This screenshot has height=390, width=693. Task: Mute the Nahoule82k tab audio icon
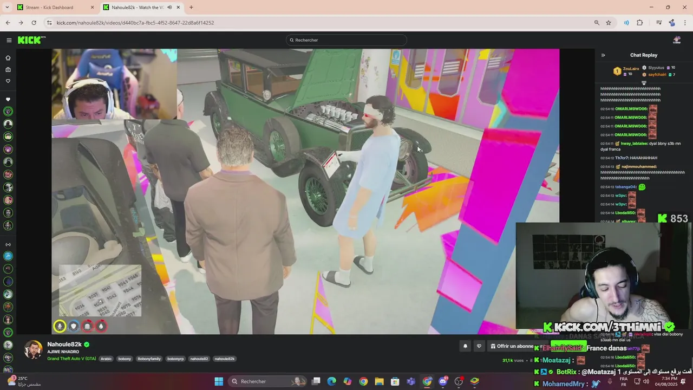[x=169, y=8]
